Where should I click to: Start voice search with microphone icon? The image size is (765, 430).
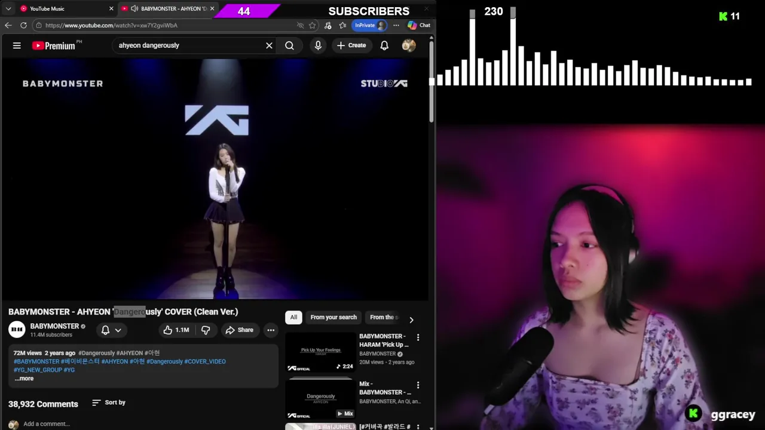(318, 45)
